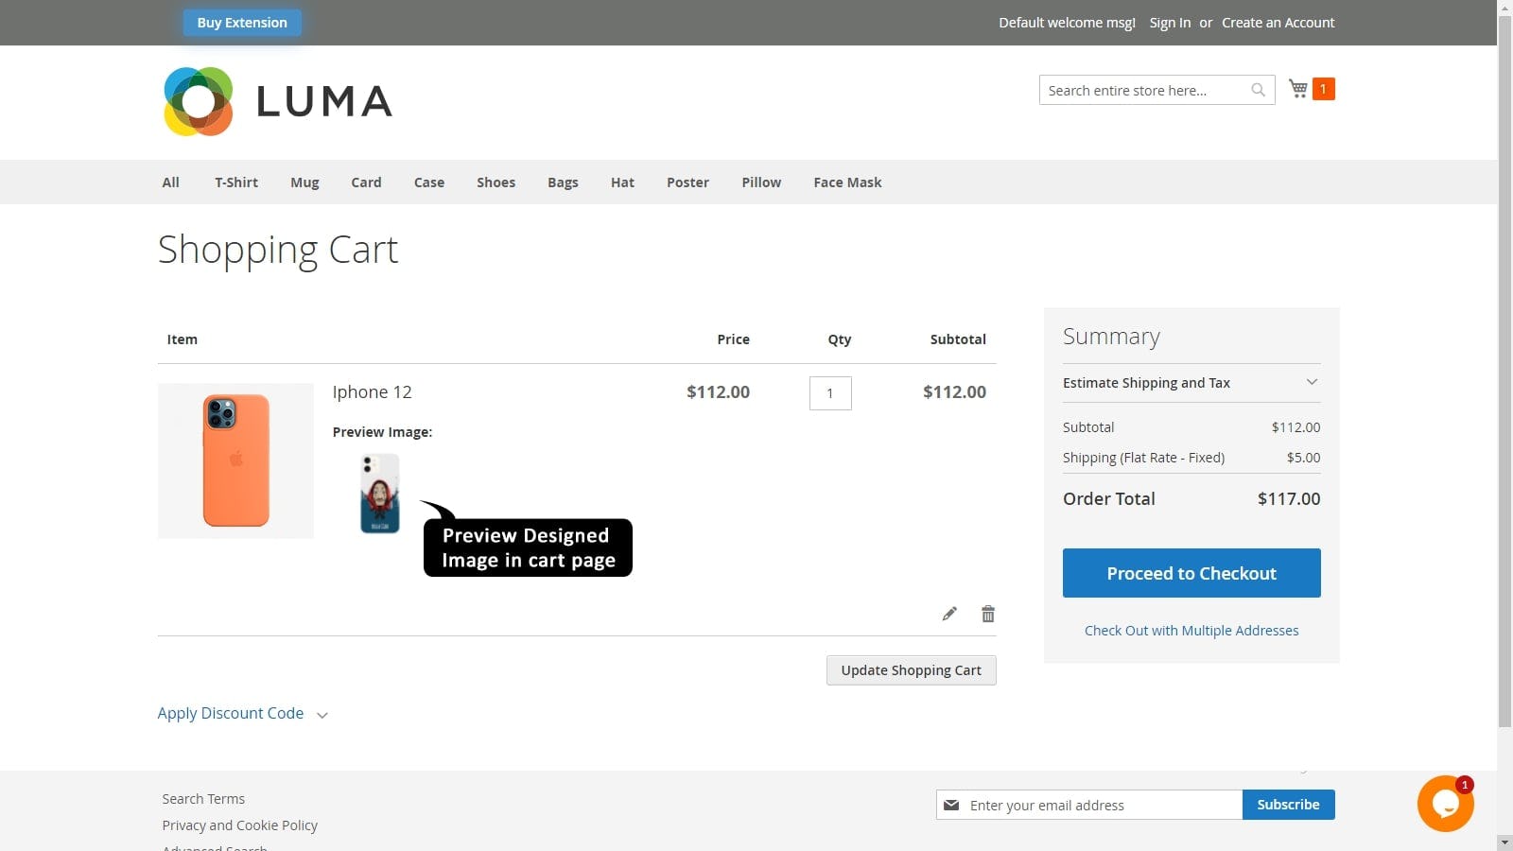Open the orange chat bubble widget
The height and width of the screenshot is (851, 1513).
1445,804
